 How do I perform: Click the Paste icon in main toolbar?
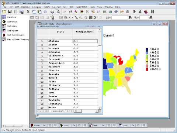coord(39,12)
